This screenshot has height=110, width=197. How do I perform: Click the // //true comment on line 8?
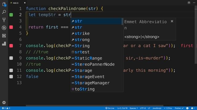click(37, 52)
